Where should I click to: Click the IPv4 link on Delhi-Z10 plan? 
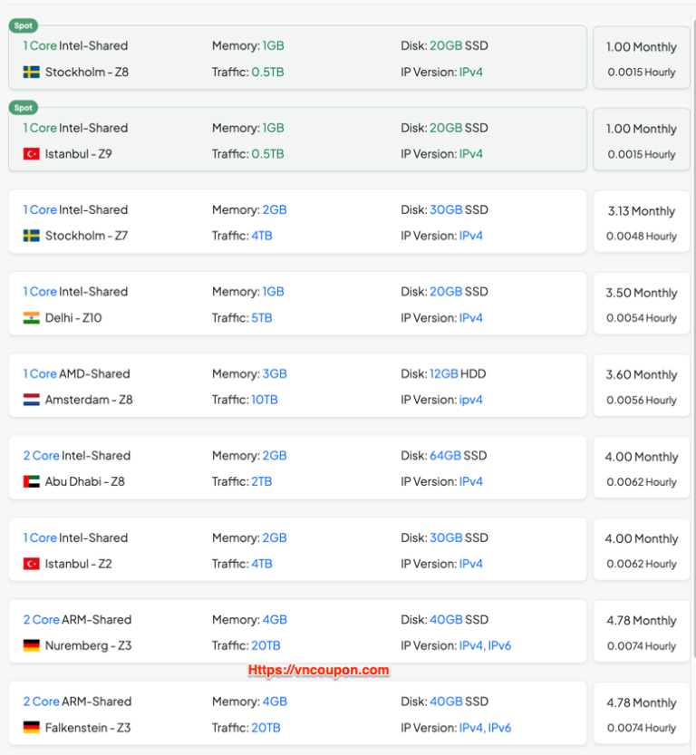click(471, 317)
